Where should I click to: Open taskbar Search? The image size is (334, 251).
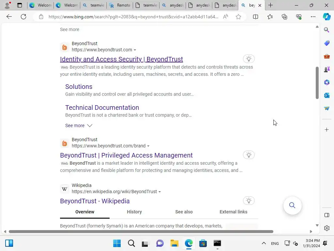pyautogui.click(x=131, y=243)
